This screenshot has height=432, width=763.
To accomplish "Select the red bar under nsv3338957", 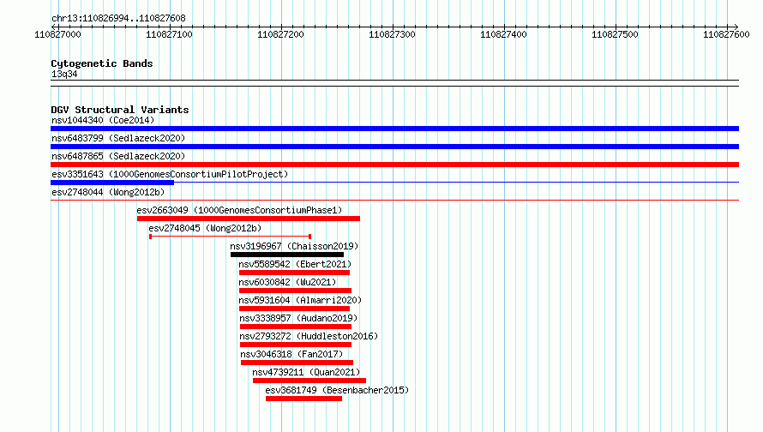I will click(296, 327).
